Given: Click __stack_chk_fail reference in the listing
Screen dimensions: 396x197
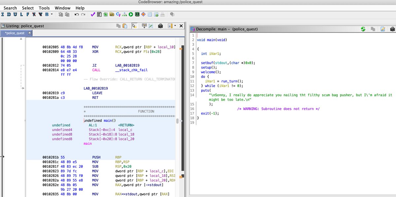Looking at the screenshot, I should coord(131,70).
